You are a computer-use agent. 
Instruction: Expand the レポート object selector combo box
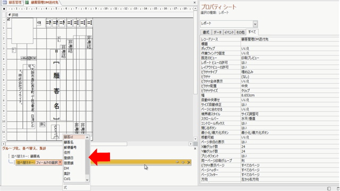[x=255, y=24]
